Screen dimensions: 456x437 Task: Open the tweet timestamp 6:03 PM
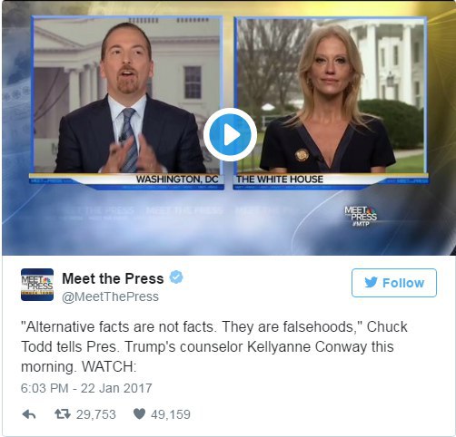(45, 388)
